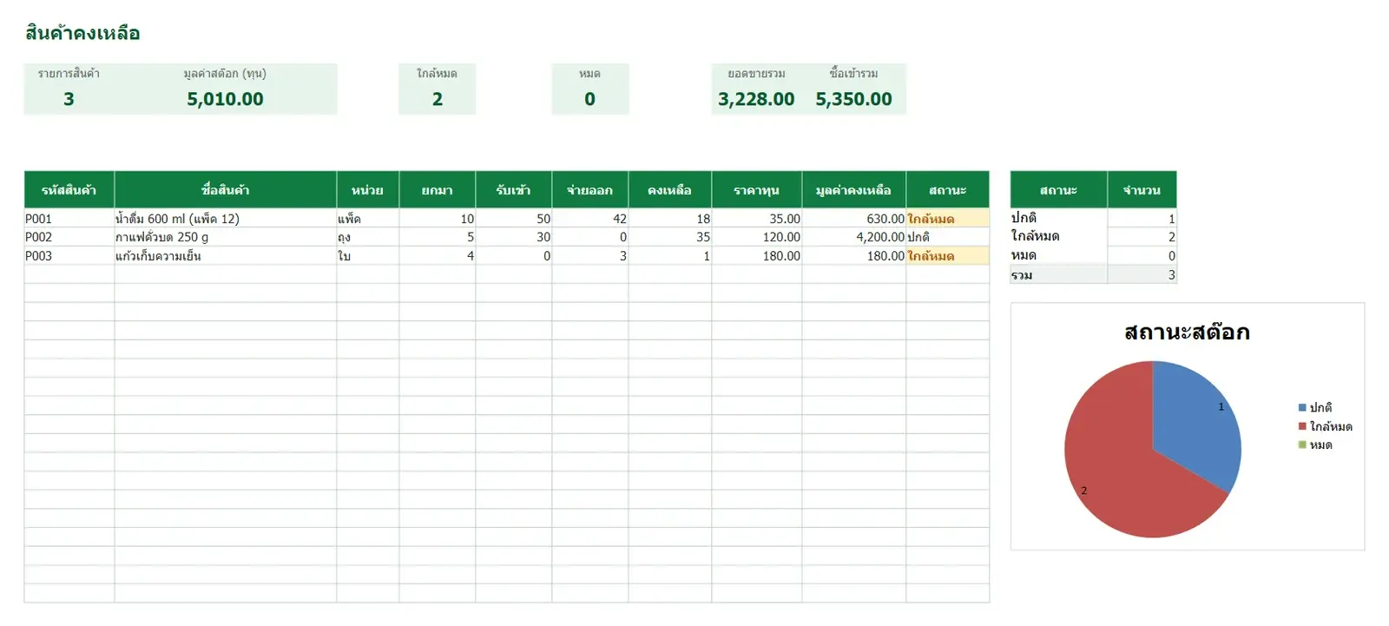Image resolution: width=1389 pixels, height=626 pixels.
Task: Click the รับเข้า column header
Action: tap(514, 189)
